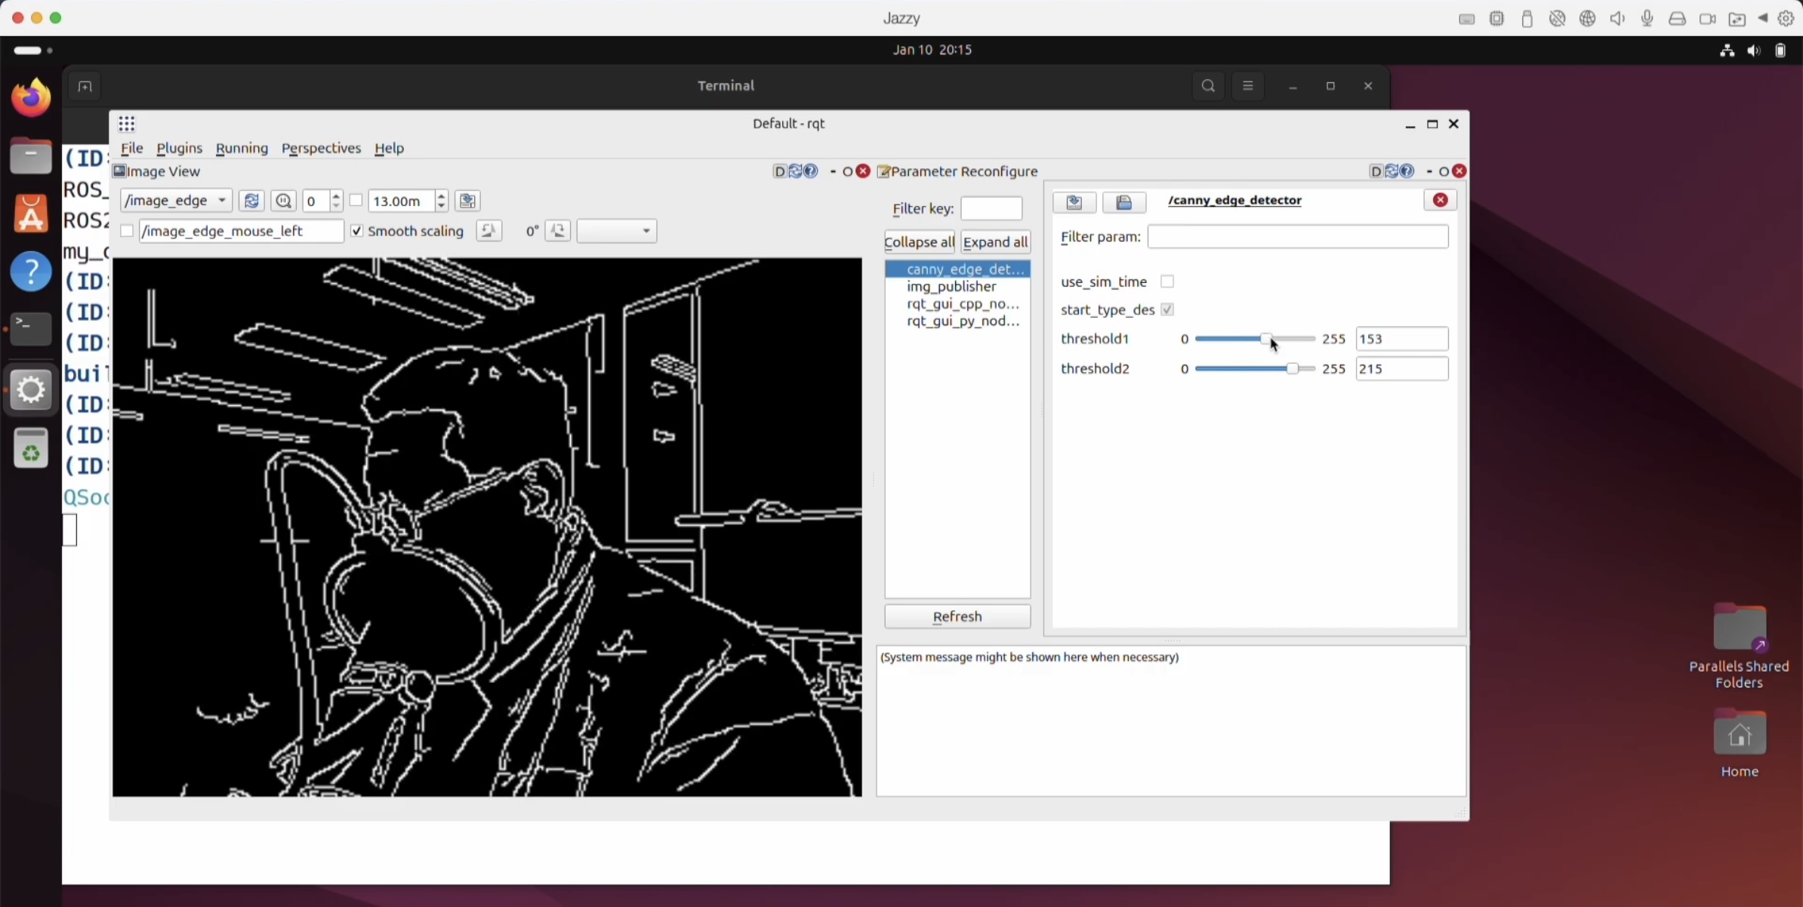Viewport: 1803px width, 907px height.
Task: Load canny_edge_detector parameters from file
Action: 1123,202
